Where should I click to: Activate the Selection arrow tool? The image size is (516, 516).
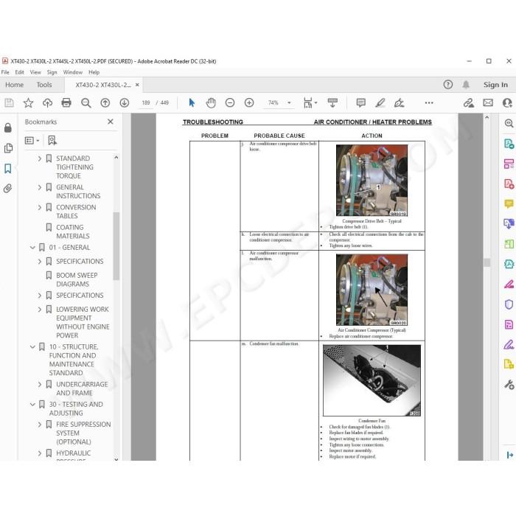(192, 103)
